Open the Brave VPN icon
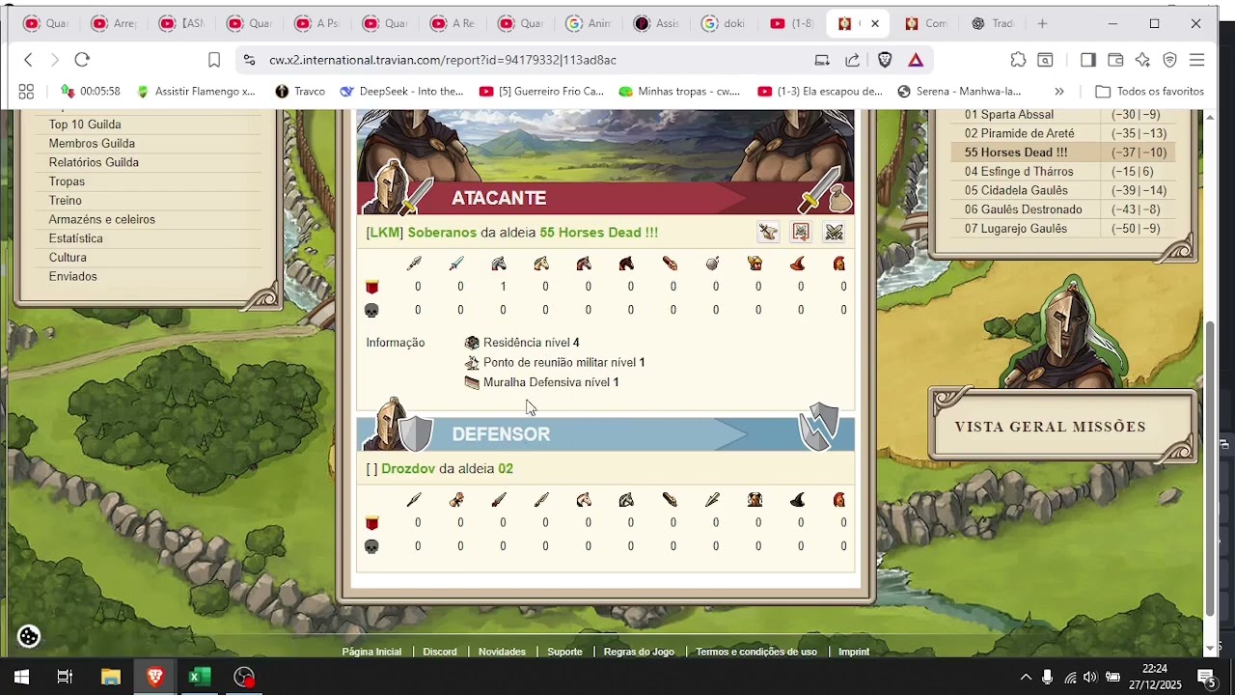The height and width of the screenshot is (695, 1235). tap(1169, 60)
